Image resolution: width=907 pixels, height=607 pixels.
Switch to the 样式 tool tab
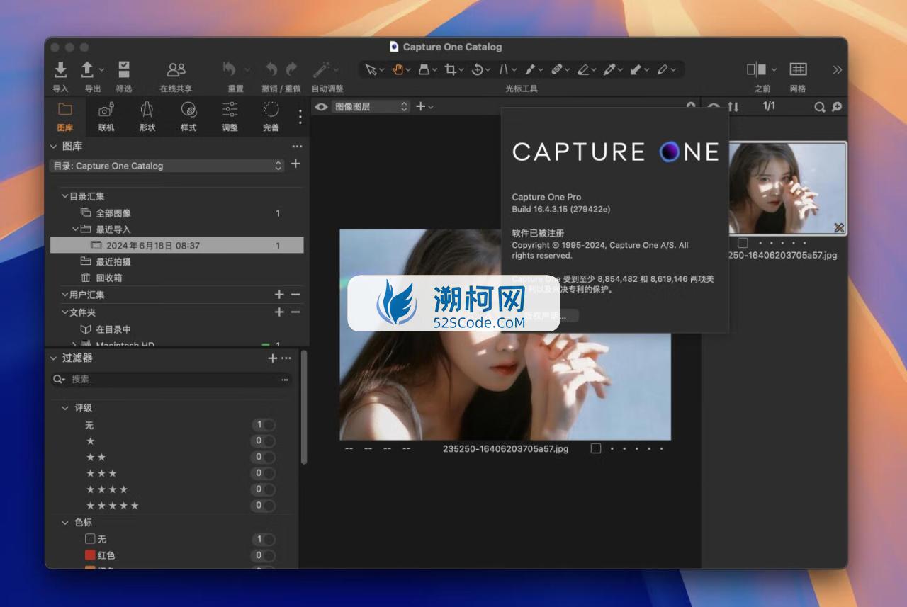188,117
